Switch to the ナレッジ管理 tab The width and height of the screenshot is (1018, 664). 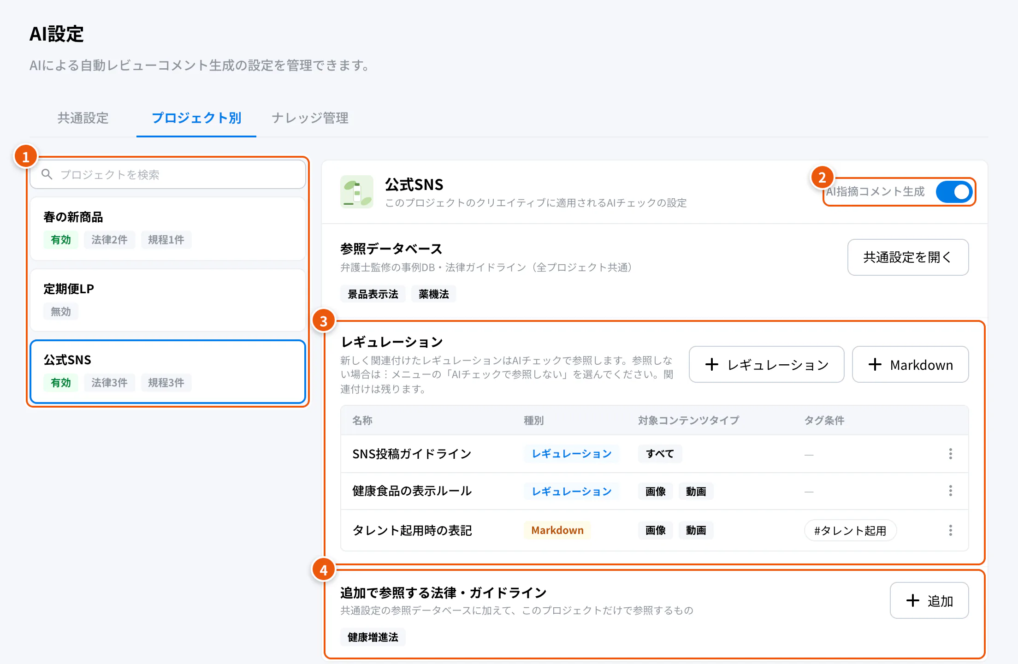pos(310,118)
